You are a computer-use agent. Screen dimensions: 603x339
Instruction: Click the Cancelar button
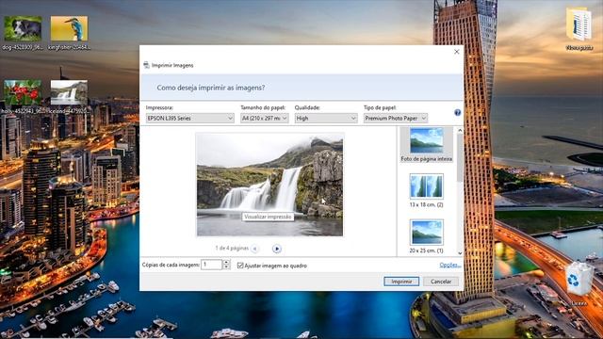pos(441,282)
